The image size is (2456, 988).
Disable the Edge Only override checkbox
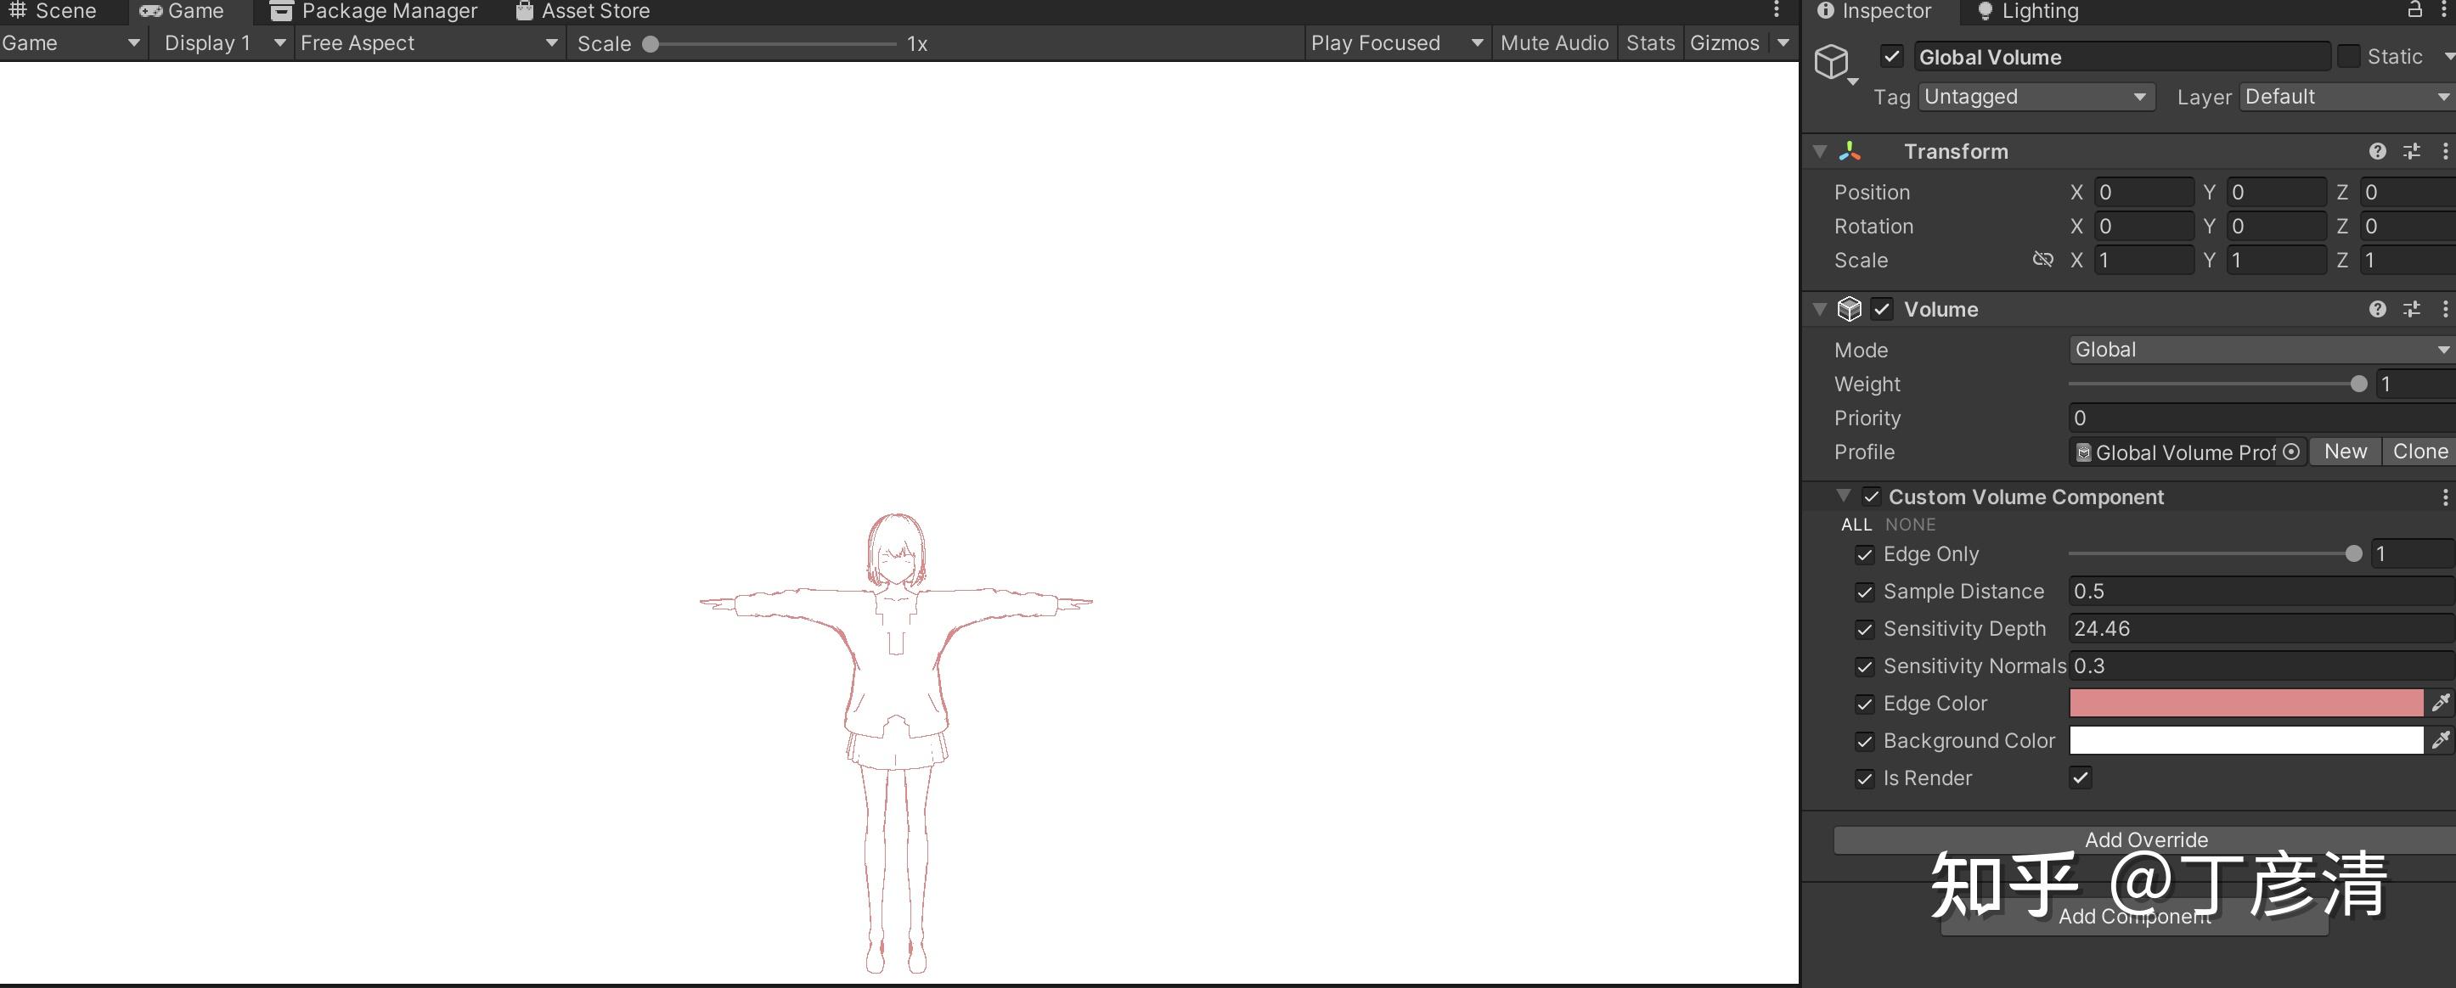pos(1864,554)
